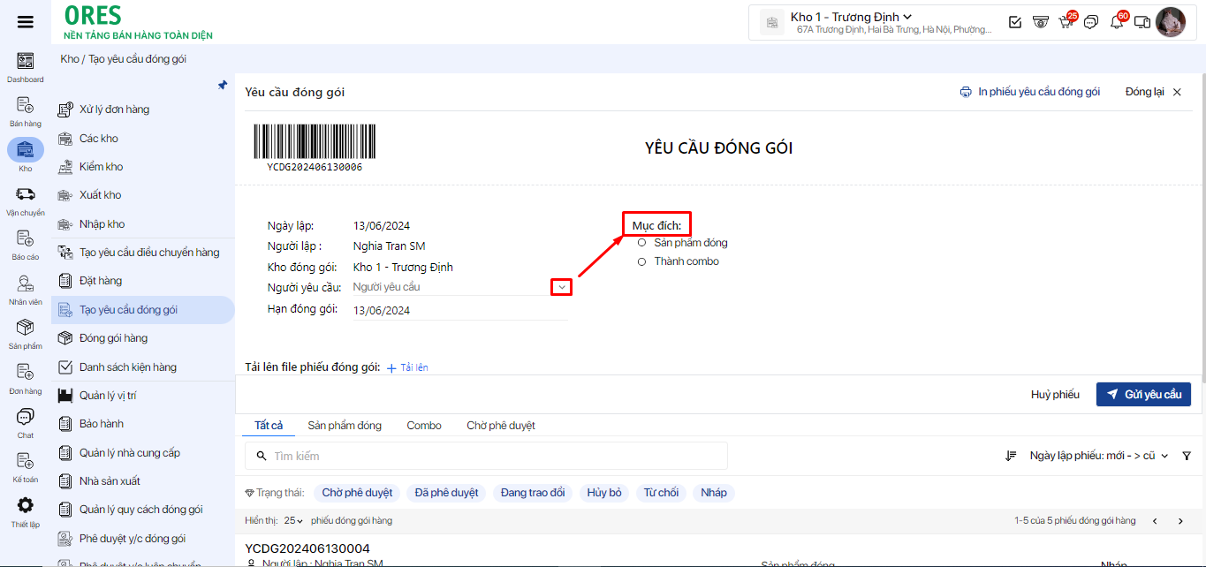Unpin the sidebar with pin icon
This screenshot has height=567, width=1206.
click(223, 86)
